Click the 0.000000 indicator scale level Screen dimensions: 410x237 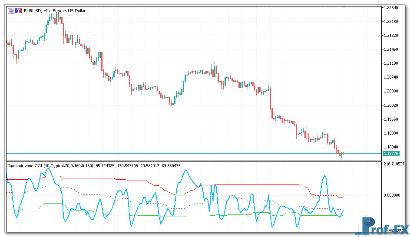(391, 195)
